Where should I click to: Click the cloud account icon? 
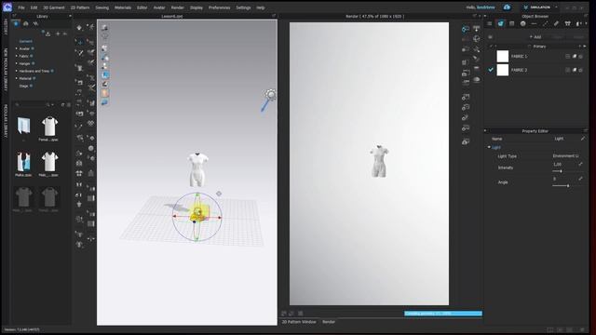(x=507, y=7)
